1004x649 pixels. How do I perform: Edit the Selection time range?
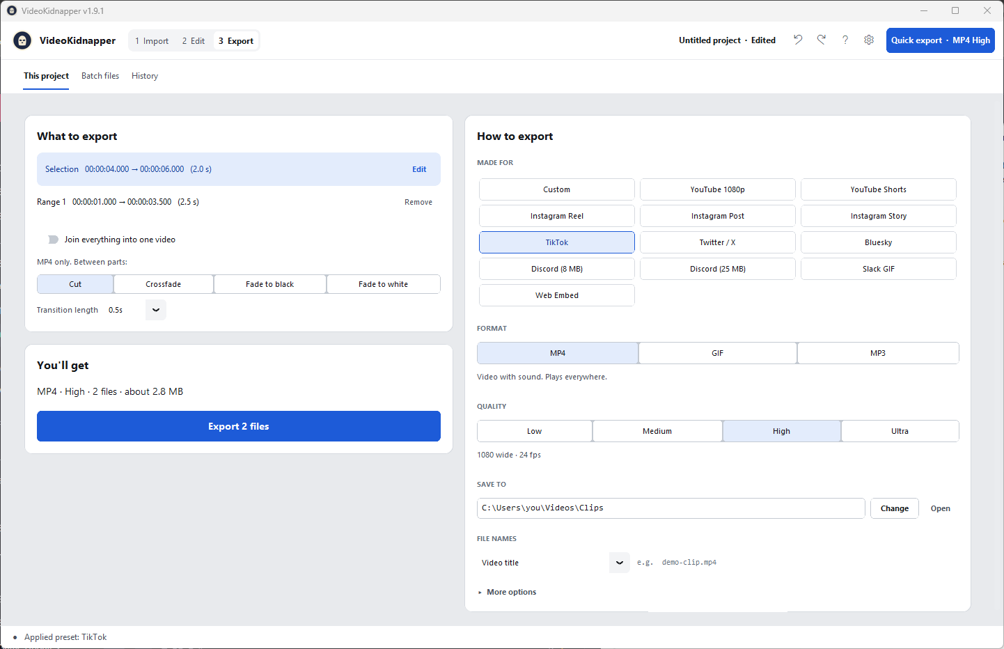coord(419,169)
